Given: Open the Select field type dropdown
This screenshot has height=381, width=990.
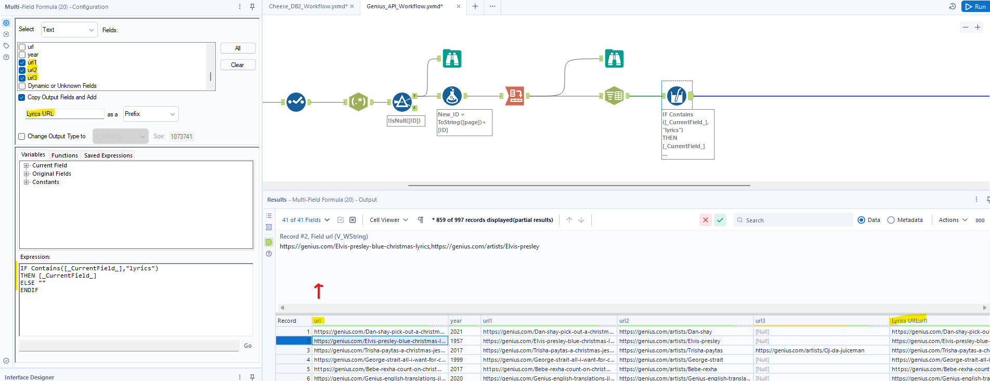Looking at the screenshot, I should [x=69, y=30].
